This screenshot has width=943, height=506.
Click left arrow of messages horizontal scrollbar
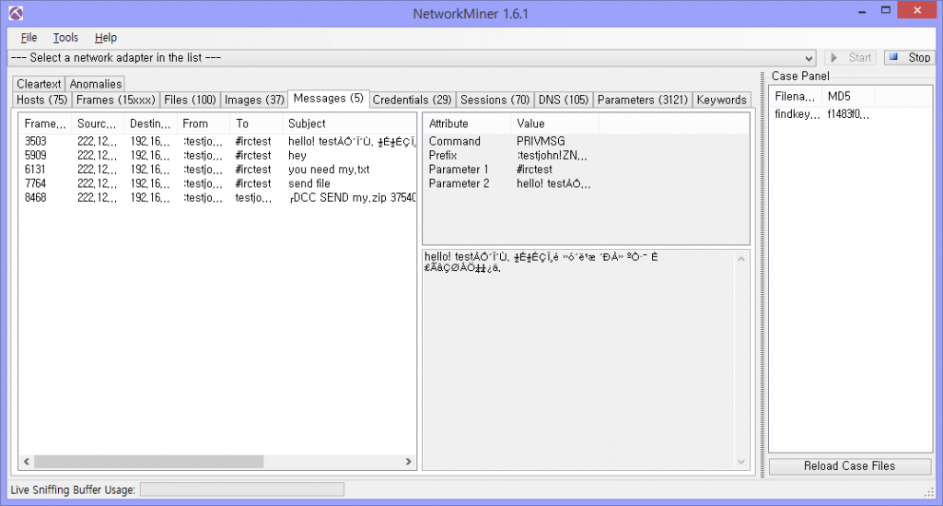tap(27, 462)
